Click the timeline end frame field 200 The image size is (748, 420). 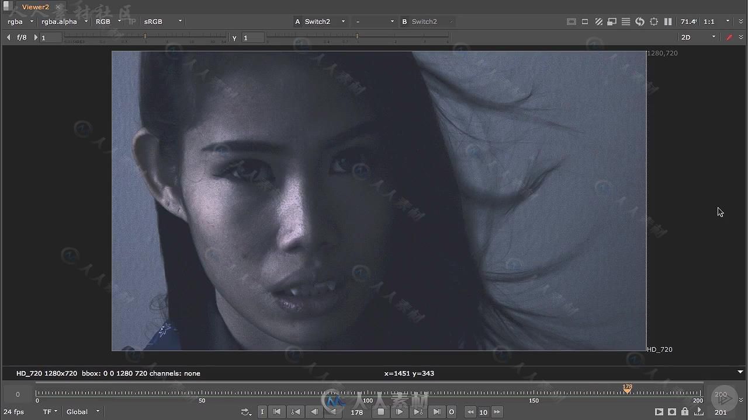pos(721,394)
